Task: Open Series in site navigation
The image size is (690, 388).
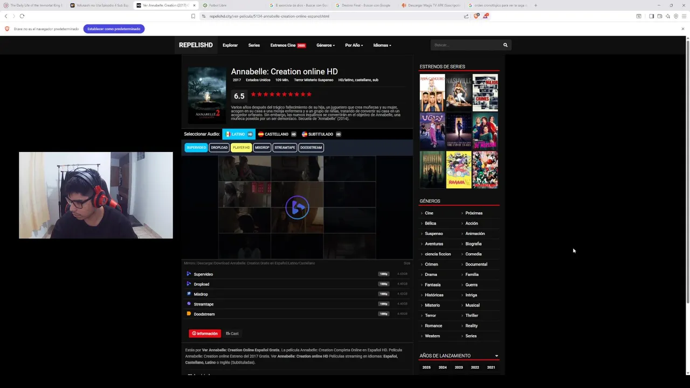Action: pos(254,45)
